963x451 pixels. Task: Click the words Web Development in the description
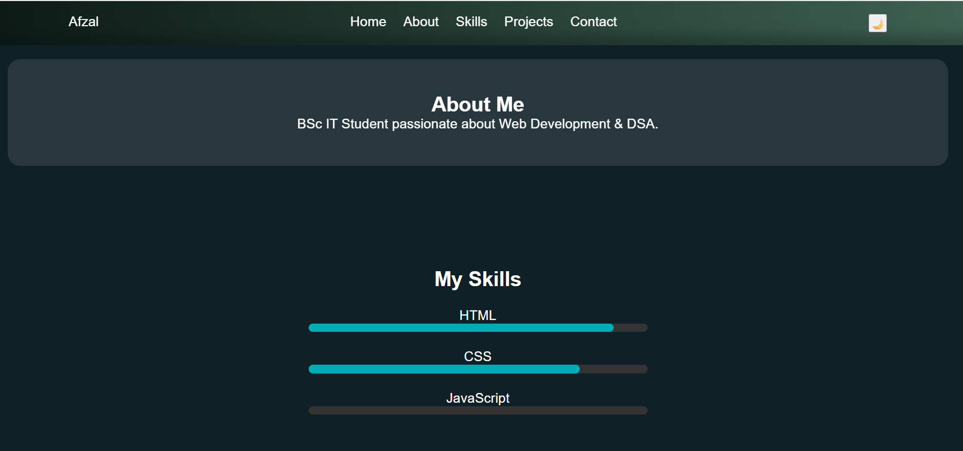pyautogui.click(x=554, y=124)
